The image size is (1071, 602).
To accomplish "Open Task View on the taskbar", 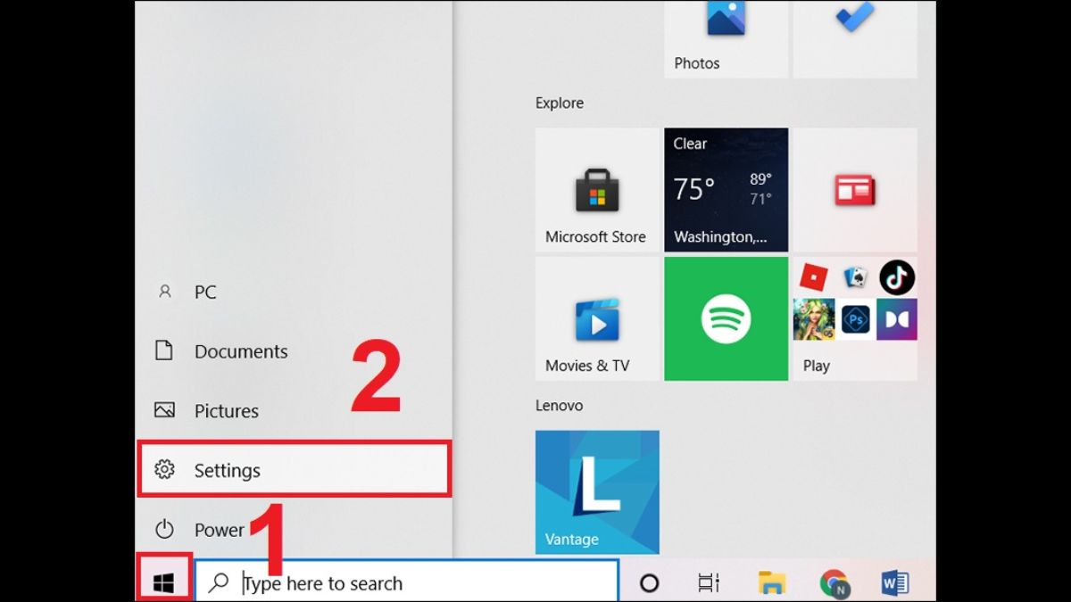I will click(708, 583).
